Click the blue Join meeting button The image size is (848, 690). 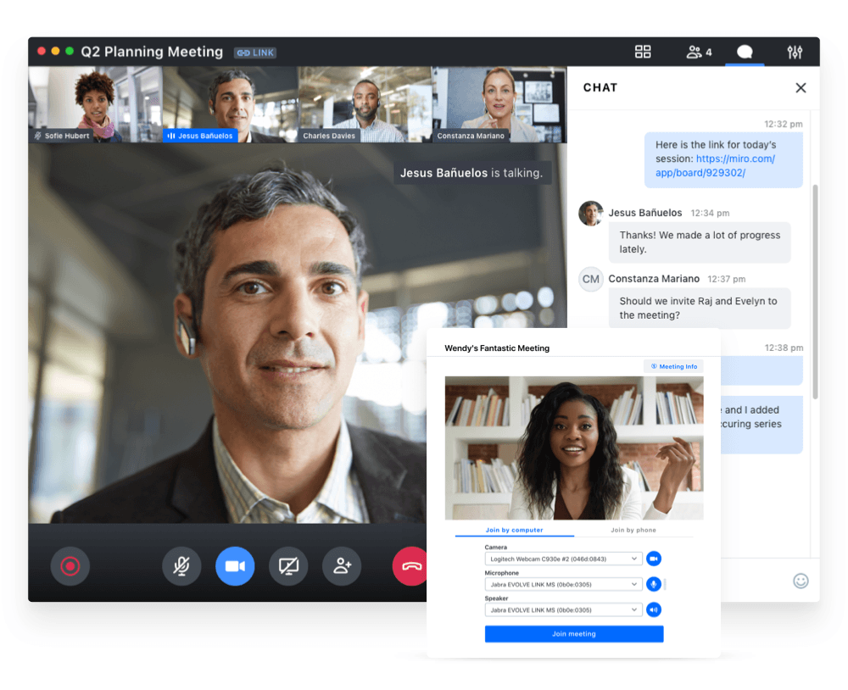pyautogui.click(x=574, y=634)
